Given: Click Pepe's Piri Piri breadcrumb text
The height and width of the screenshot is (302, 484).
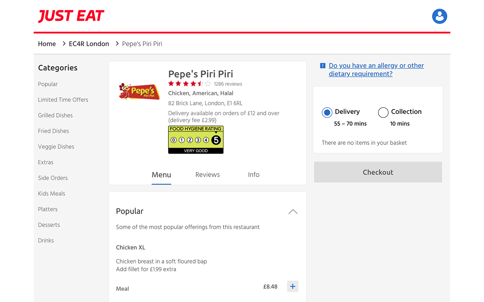Looking at the screenshot, I should pos(142,44).
